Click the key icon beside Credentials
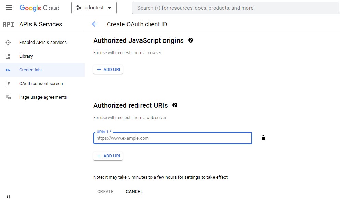 [8, 70]
